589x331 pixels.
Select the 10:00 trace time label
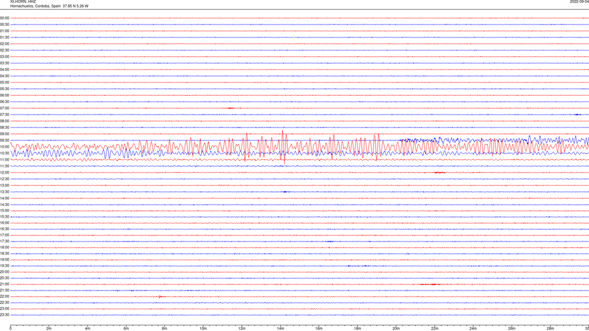[4, 147]
